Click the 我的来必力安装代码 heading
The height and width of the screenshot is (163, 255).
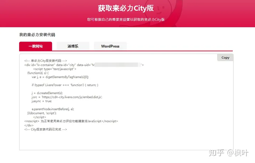pyautogui.click(x=37, y=34)
